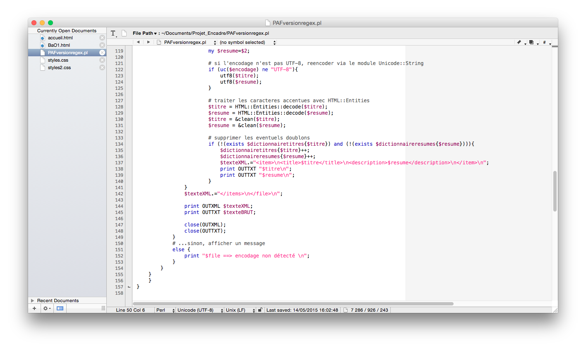The image size is (586, 351).
Task: Close PAFversionregex.pl in the sidebar
Action: point(102,53)
